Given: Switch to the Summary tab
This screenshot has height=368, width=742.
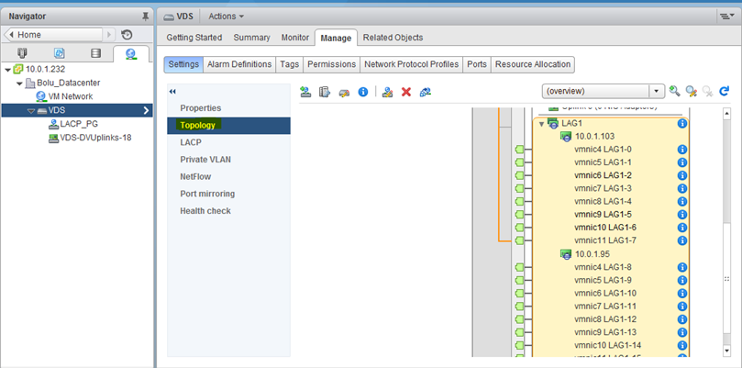Looking at the screenshot, I should pos(251,38).
